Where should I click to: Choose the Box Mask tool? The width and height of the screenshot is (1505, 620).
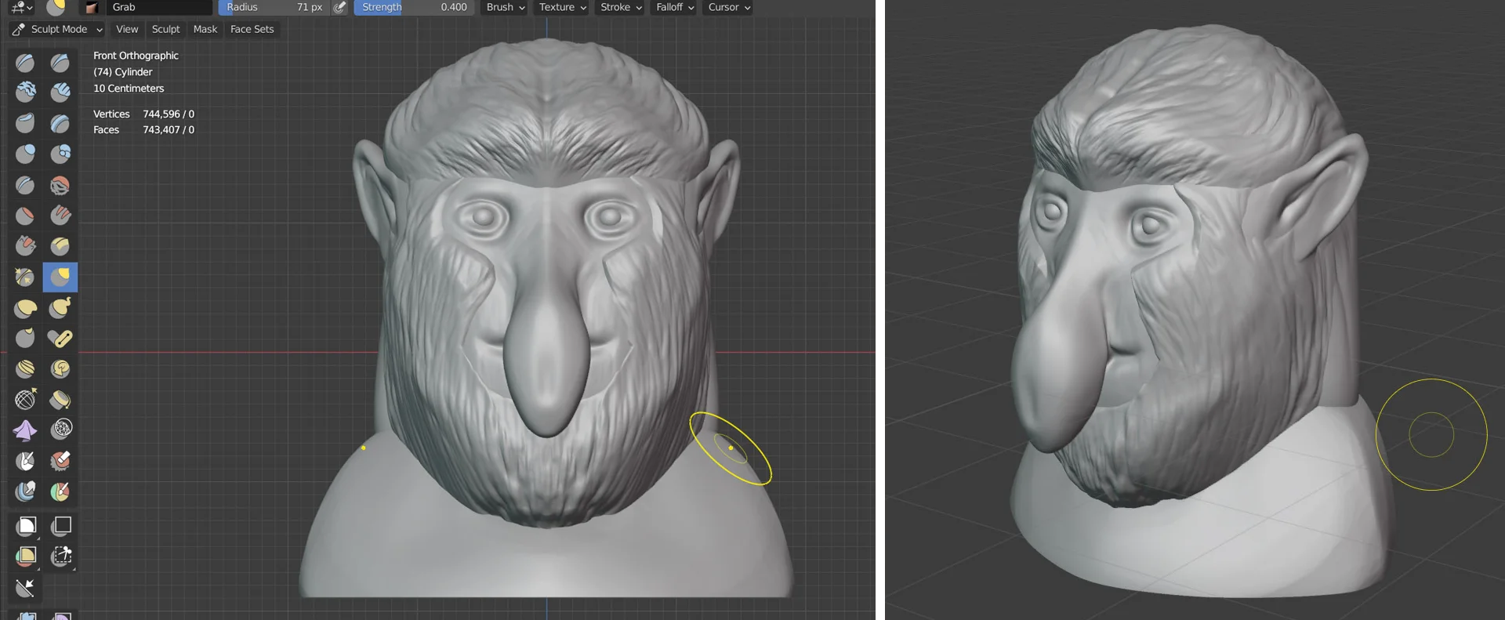[27, 526]
